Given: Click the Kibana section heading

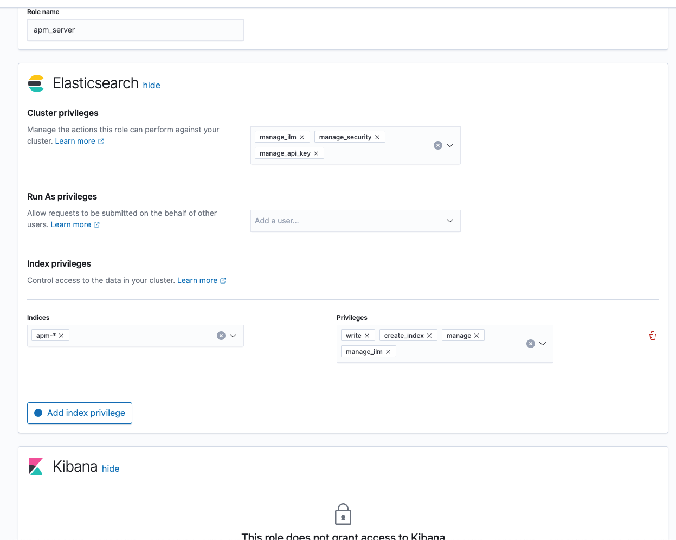Looking at the screenshot, I should coord(75,466).
